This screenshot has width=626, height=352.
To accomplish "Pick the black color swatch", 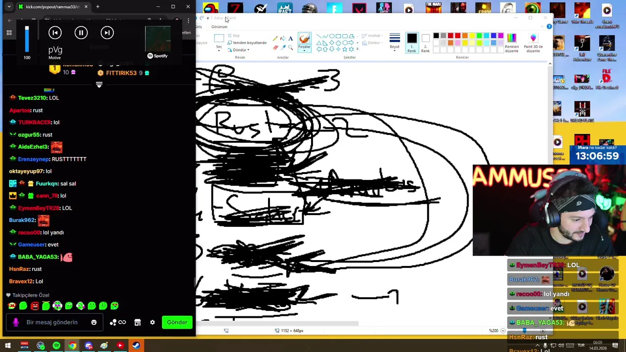I will tap(436, 36).
